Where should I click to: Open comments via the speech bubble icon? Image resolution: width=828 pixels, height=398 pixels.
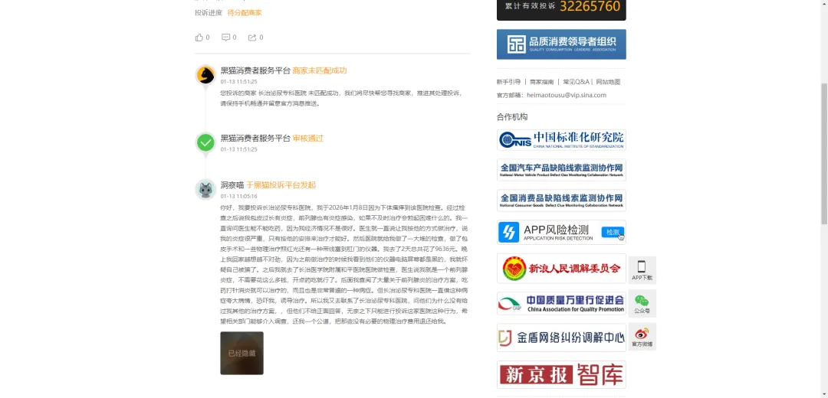[x=226, y=38]
